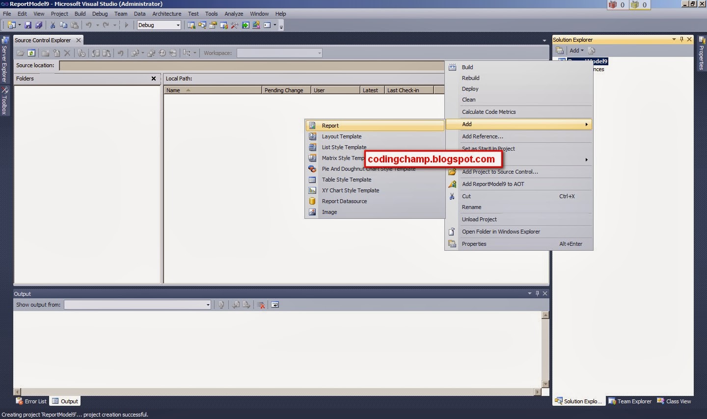
Task: Open the Server Explorer side tab
Action: click(4, 60)
